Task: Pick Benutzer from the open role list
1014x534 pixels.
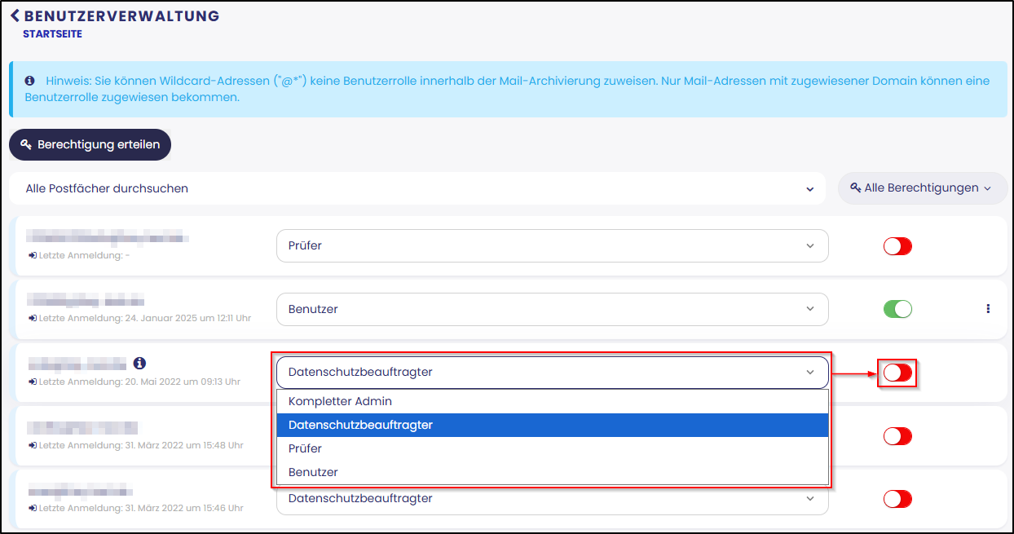Action: coord(313,472)
